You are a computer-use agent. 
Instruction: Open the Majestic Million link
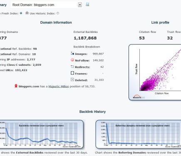59,87
